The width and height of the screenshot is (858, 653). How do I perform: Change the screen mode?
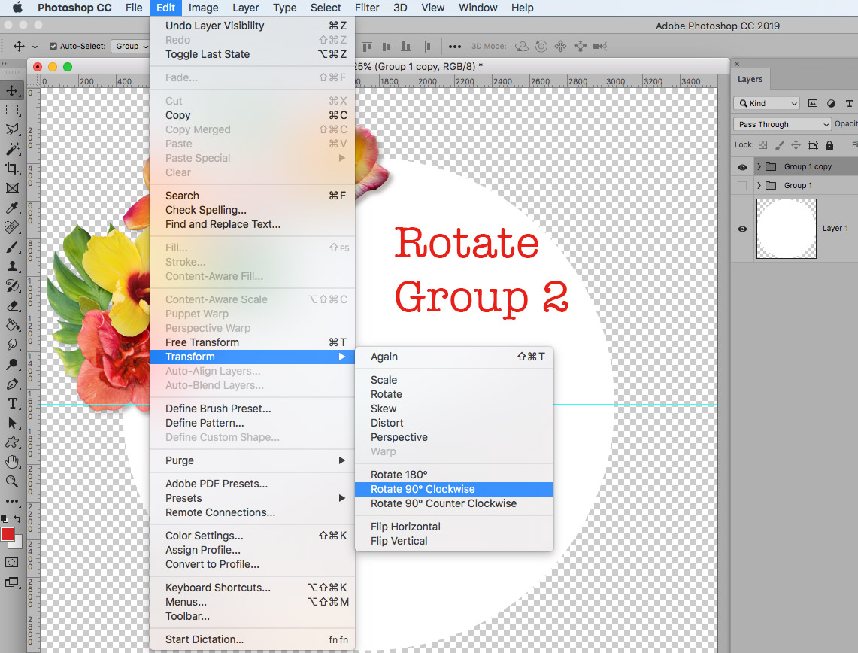pyautogui.click(x=11, y=582)
